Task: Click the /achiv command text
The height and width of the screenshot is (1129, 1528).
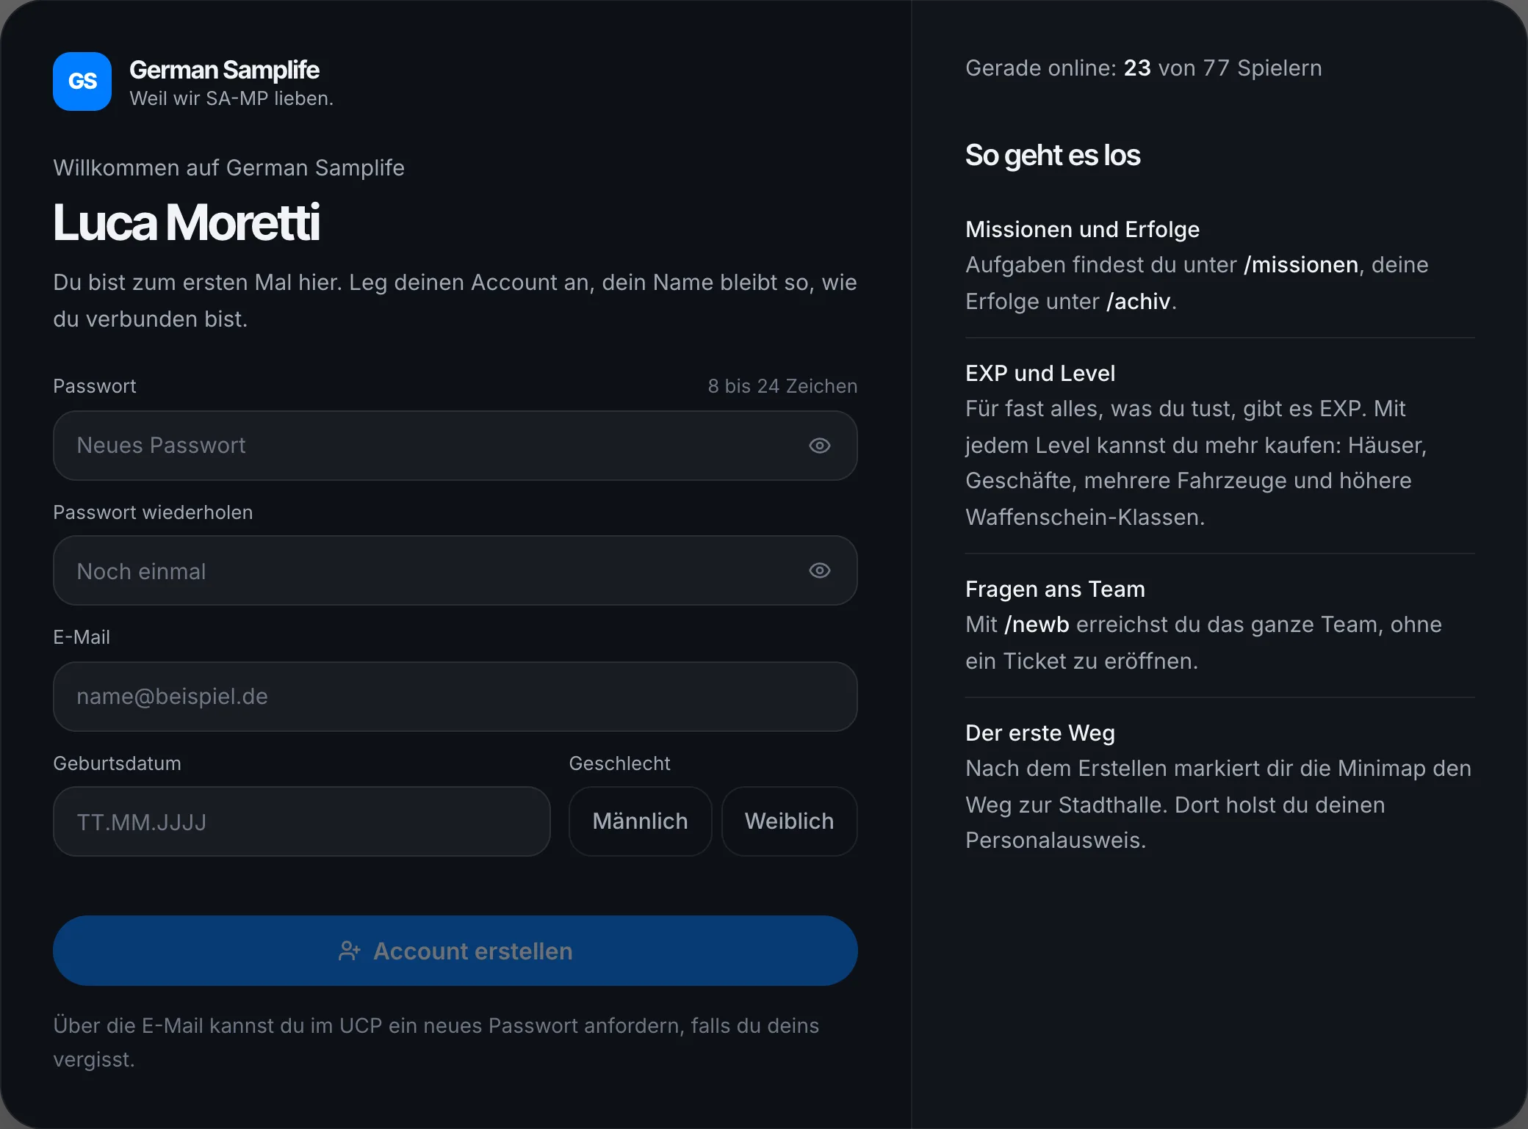Action: point(1139,302)
